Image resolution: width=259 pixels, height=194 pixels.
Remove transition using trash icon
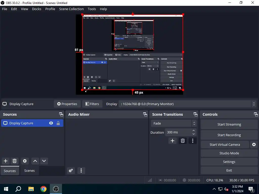183,141
